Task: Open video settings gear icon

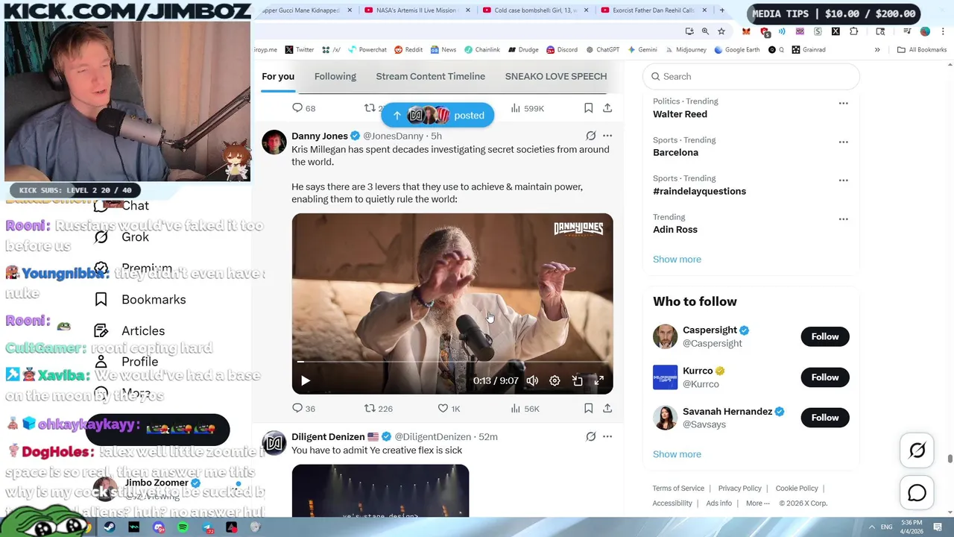Action: point(555,381)
